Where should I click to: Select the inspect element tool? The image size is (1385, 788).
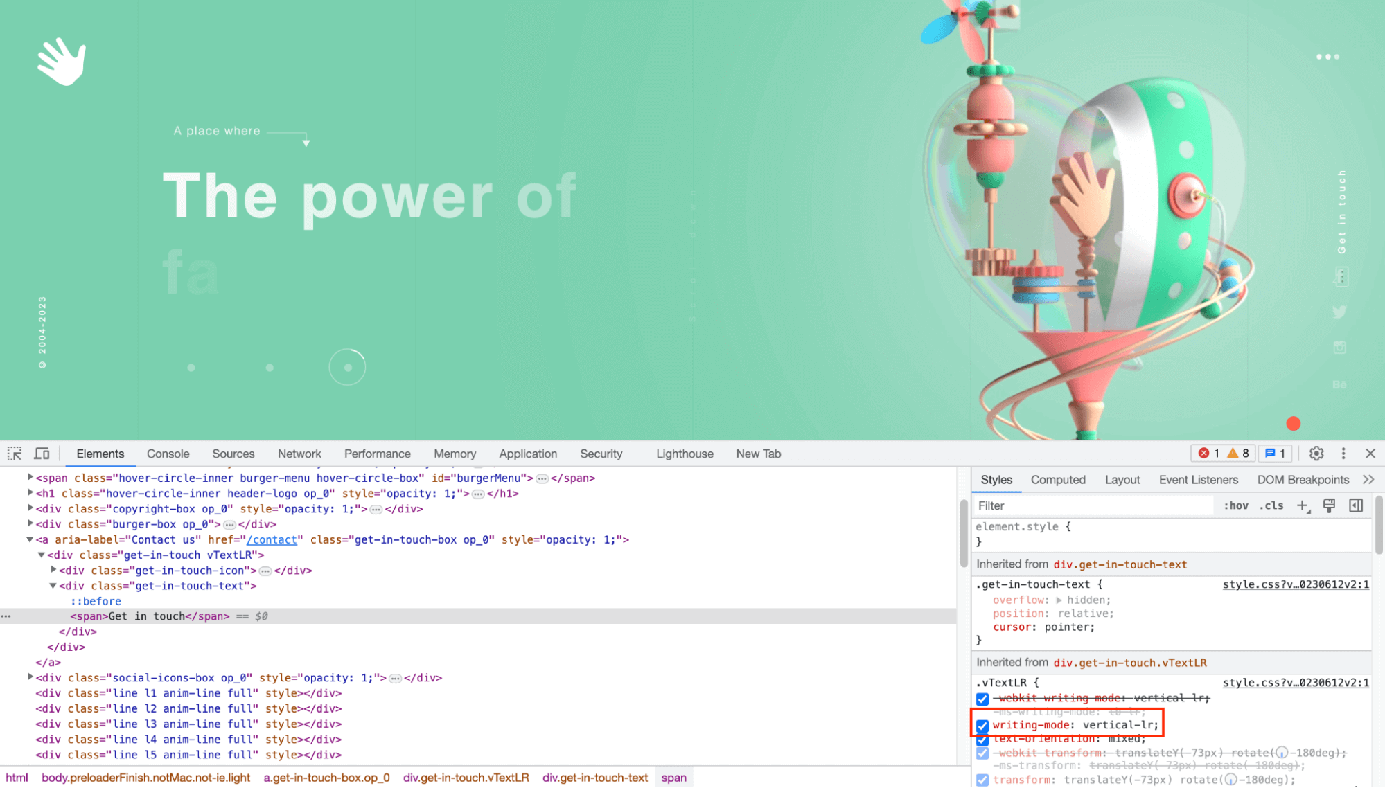point(14,454)
